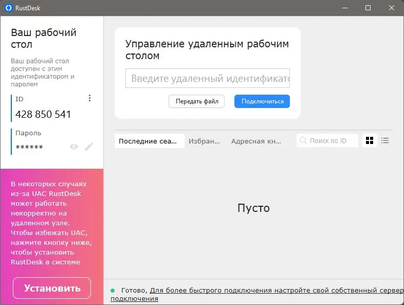The width and height of the screenshot is (404, 305).
Task: Click the Передать файл button
Action: coord(196,101)
